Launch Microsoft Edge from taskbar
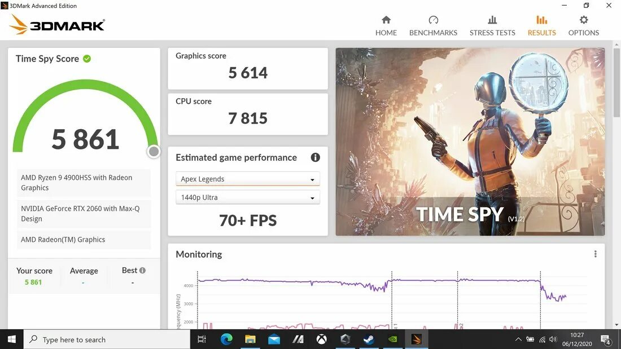The height and width of the screenshot is (349, 621). click(x=226, y=339)
